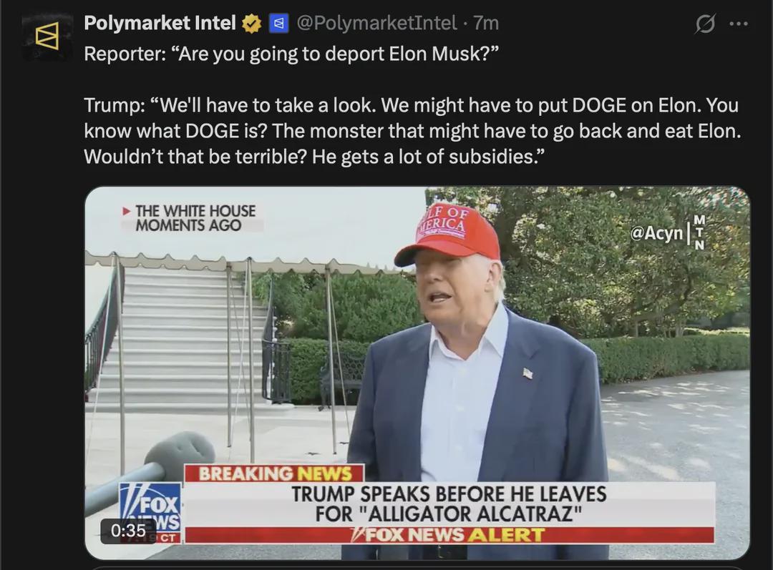Click the Fox News logo in the video
This screenshot has height=570, width=773.
[150, 512]
